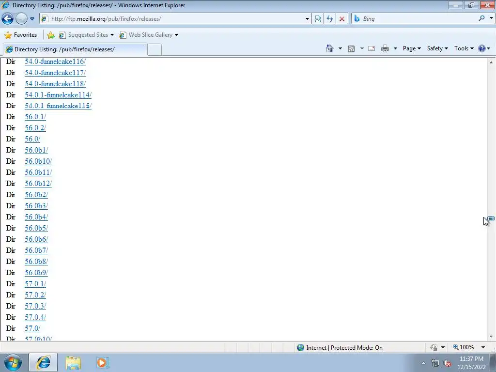Click the Internet Explorer title bar icon

pyautogui.click(x=5, y=5)
